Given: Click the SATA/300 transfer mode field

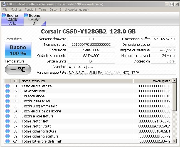Looking at the screenshot, I should click(x=91, y=56).
